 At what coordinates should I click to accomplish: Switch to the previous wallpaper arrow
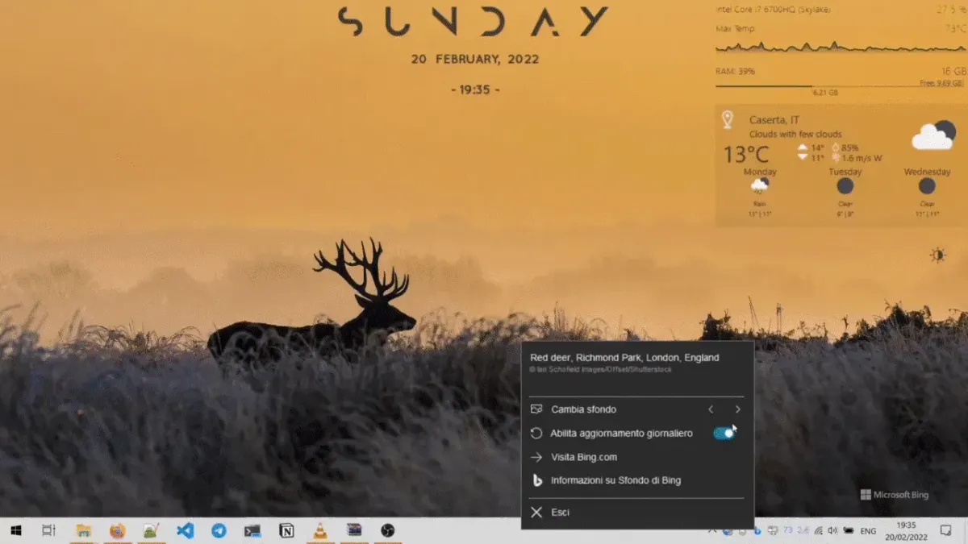coord(711,409)
